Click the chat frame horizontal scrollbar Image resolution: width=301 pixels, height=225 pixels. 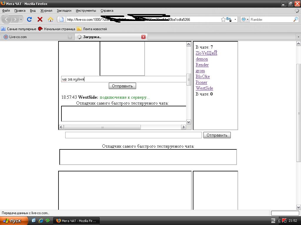102,127
